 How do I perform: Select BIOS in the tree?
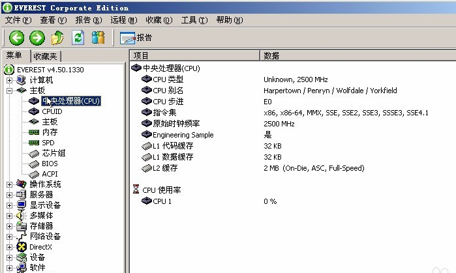point(50,164)
